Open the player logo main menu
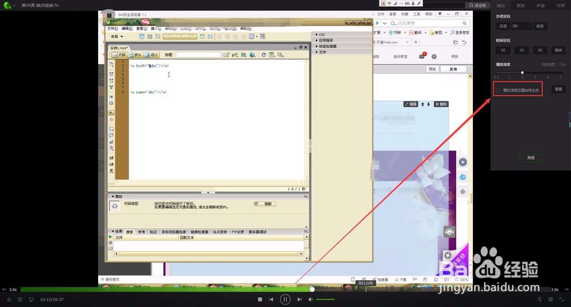The width and height of the screenshot is (571, 307). click(7, 5)
